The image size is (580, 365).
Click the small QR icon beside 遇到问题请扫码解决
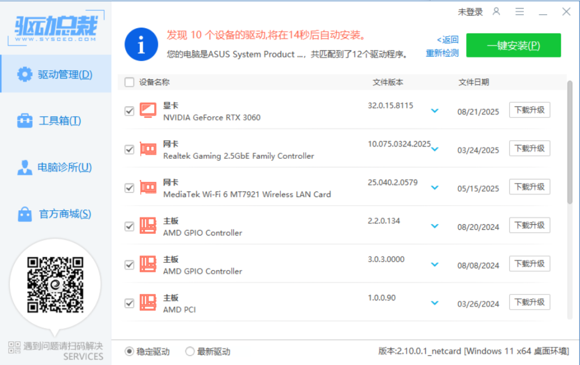click(x=14, y=347)
